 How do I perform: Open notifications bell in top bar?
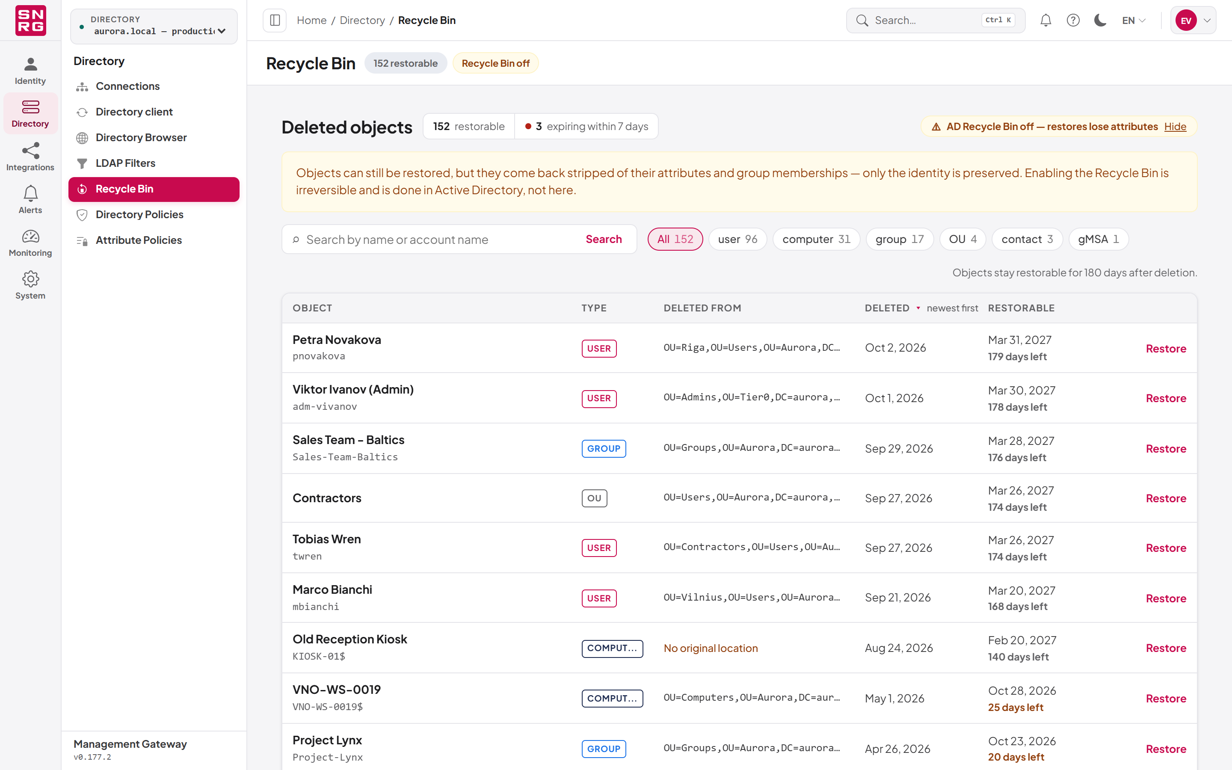click(x=1045, y=21)
